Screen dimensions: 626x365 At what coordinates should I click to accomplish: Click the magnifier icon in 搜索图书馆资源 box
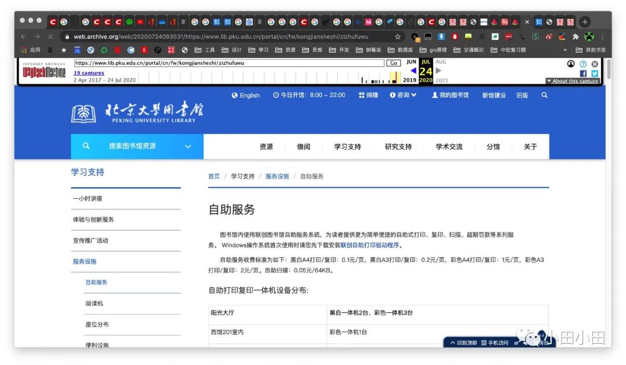click(86, 146)
